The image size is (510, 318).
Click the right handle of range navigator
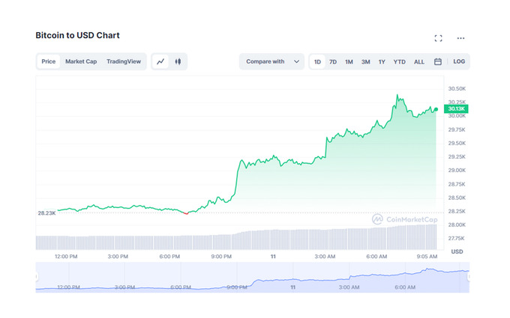tap(469, 277)
